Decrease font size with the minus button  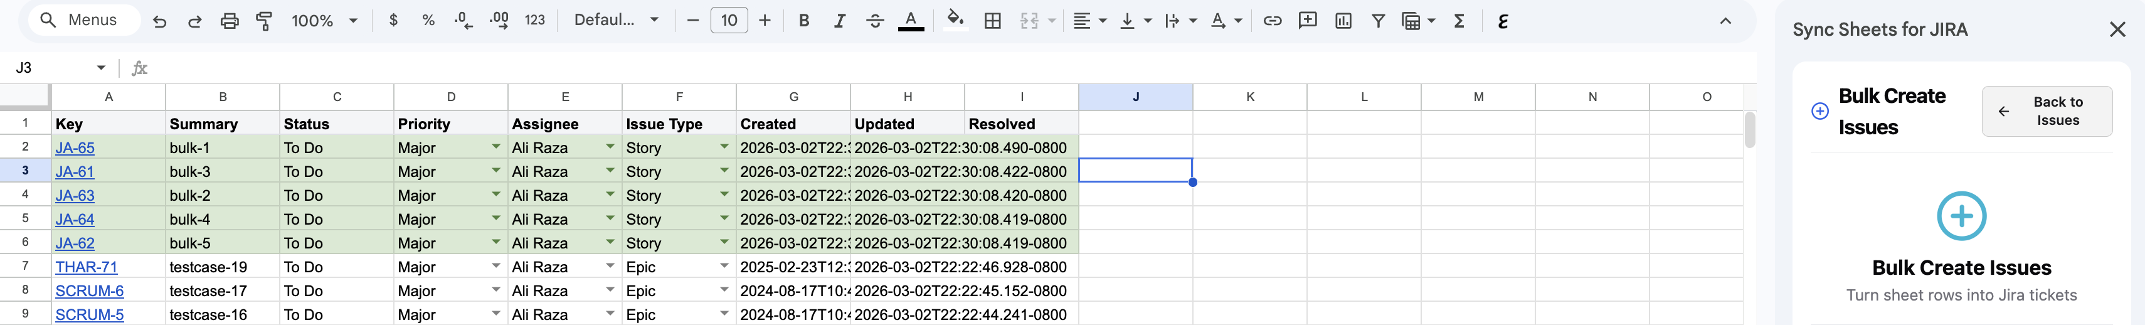click(x=692, y=21)
